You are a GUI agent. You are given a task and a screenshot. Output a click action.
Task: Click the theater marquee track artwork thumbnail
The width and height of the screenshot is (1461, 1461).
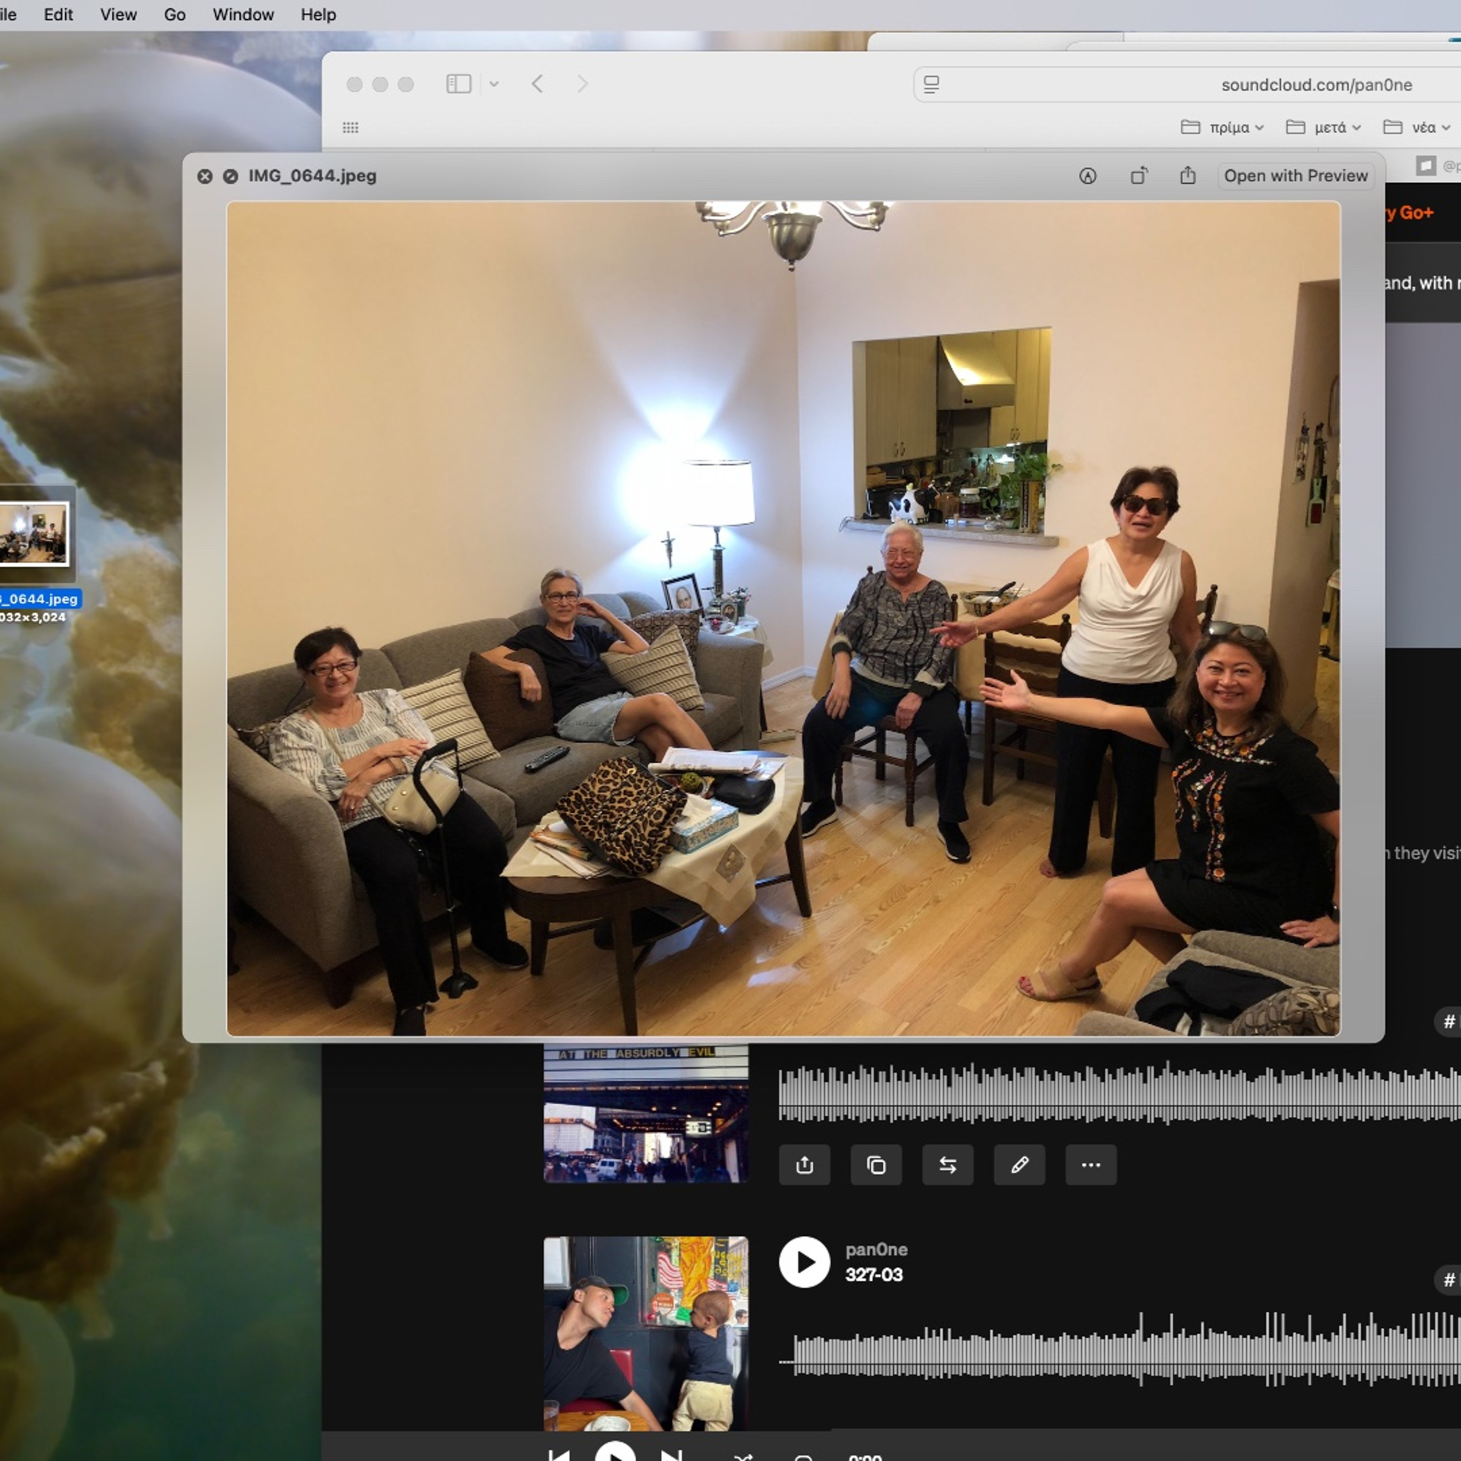tap(646, 1113)
